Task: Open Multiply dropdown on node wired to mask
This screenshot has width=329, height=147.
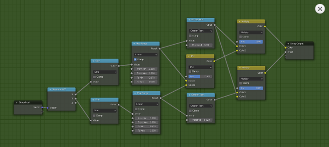Action: 251,79
